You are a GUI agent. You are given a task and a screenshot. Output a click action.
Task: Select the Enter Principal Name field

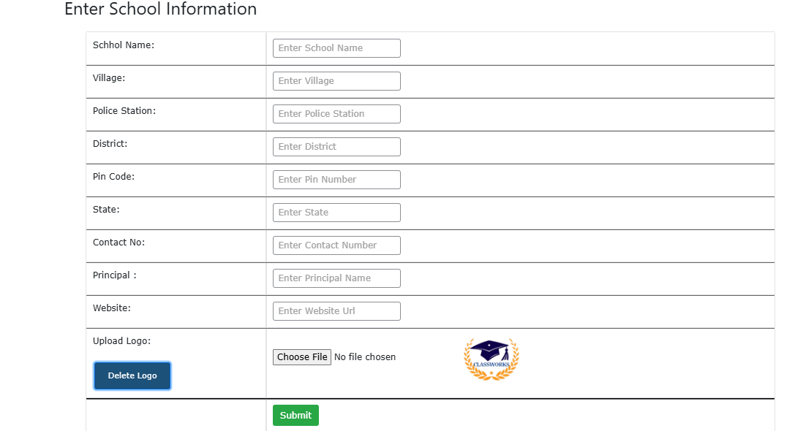click(336, 278)
